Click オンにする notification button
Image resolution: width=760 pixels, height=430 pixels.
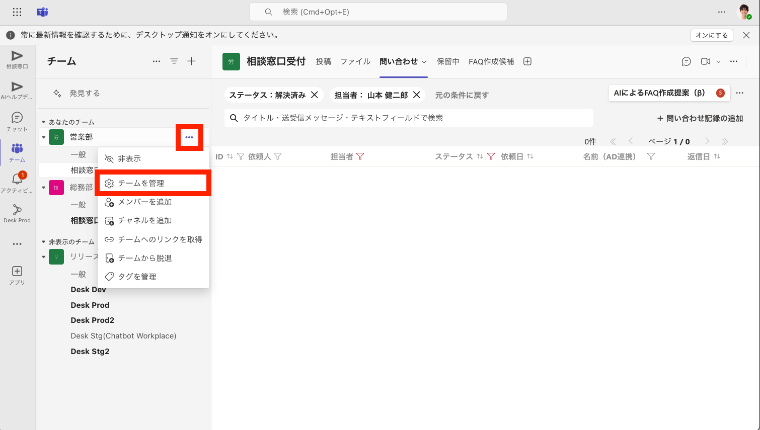pyautogui.click(x=712, y=35)
